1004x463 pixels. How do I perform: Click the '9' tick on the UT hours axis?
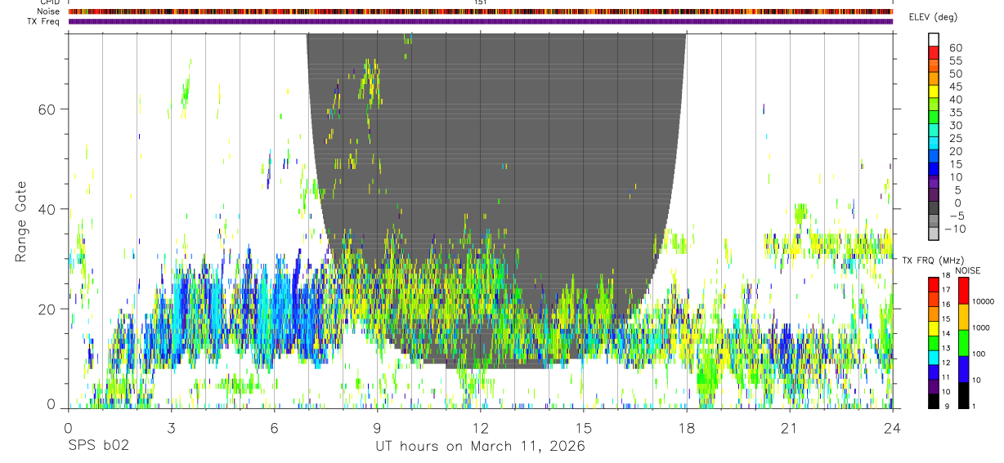377,428
